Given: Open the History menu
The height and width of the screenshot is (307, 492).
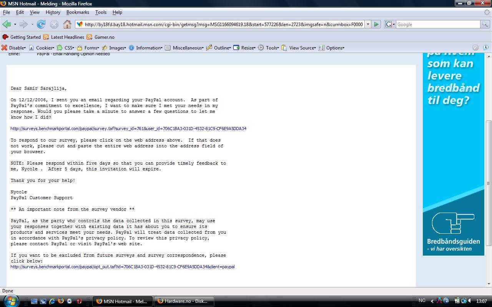Looking at the screenshot, I should coord(53,12).
